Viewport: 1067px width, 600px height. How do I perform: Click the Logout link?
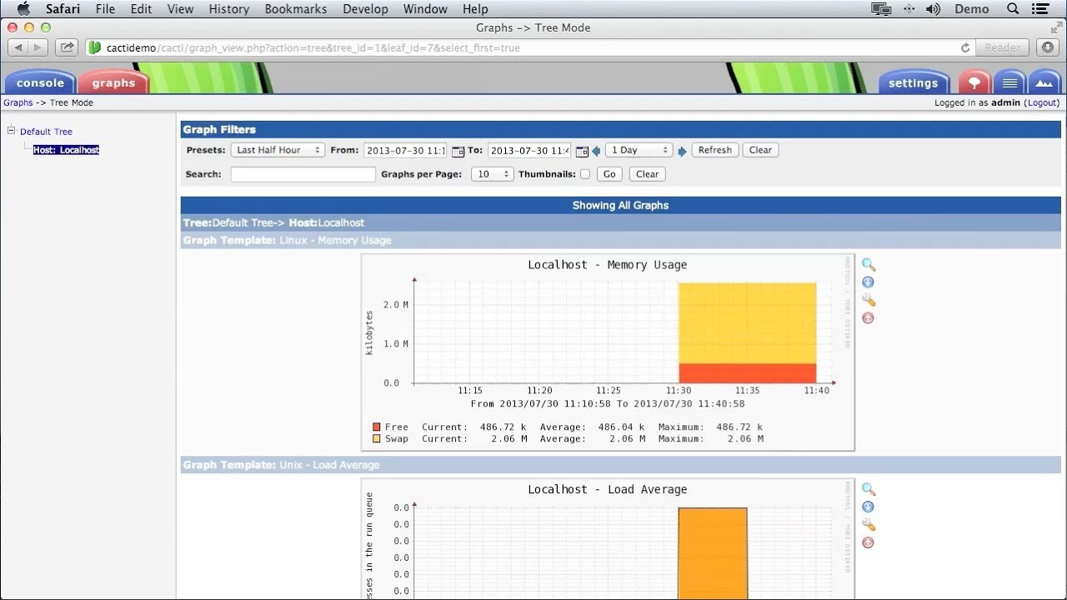click(1042, 102)
